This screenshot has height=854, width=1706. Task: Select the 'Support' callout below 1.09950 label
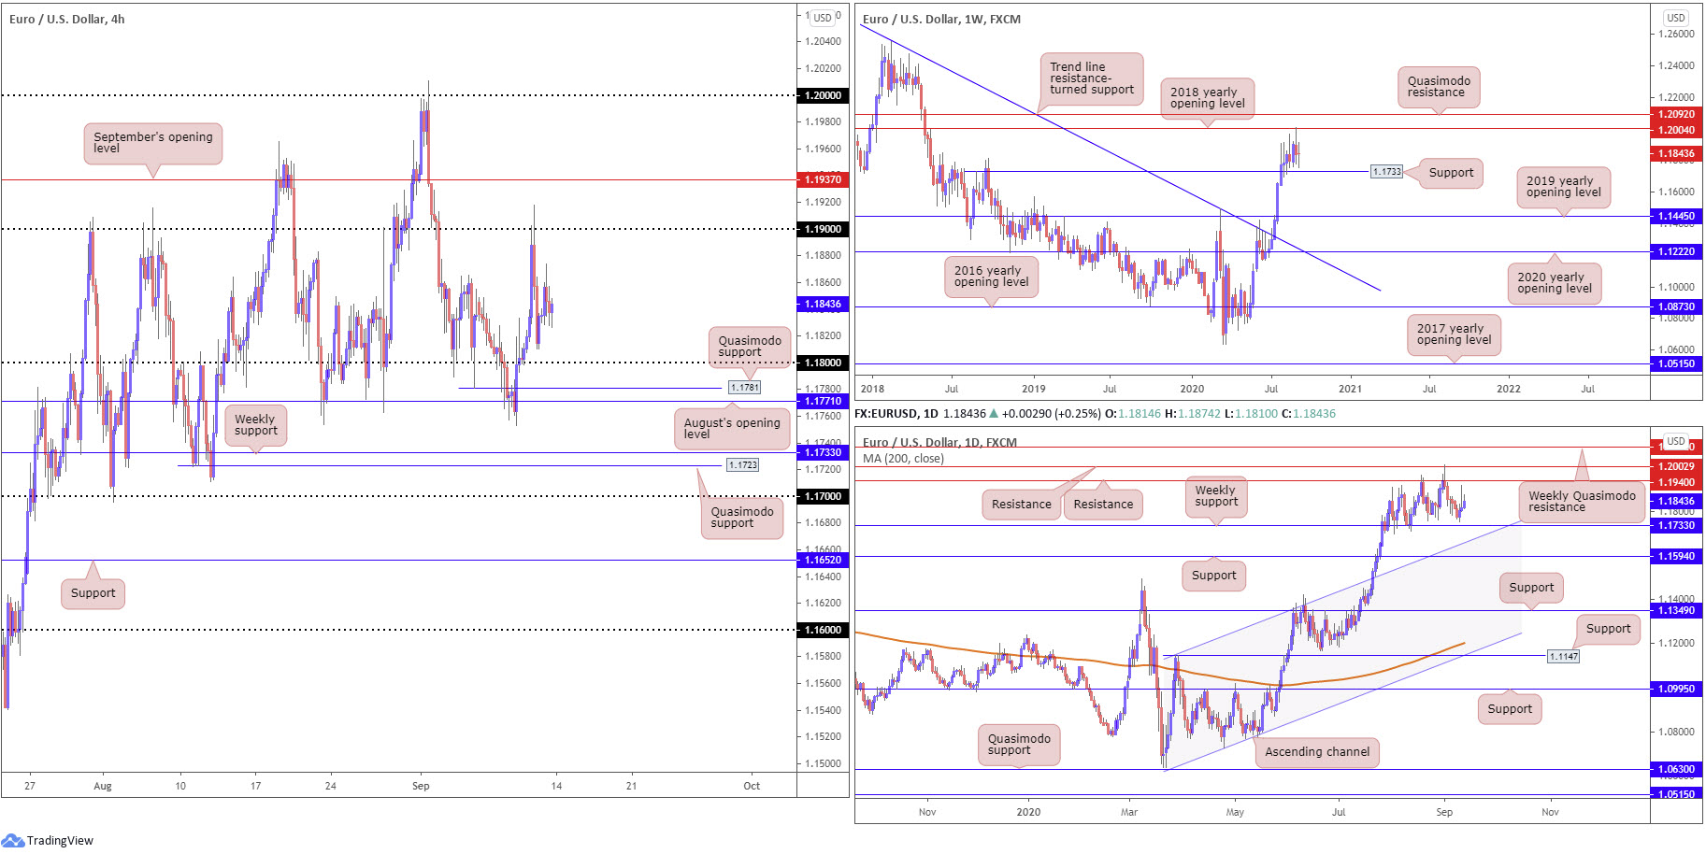pyautogui.click(x=1510, y=709)
